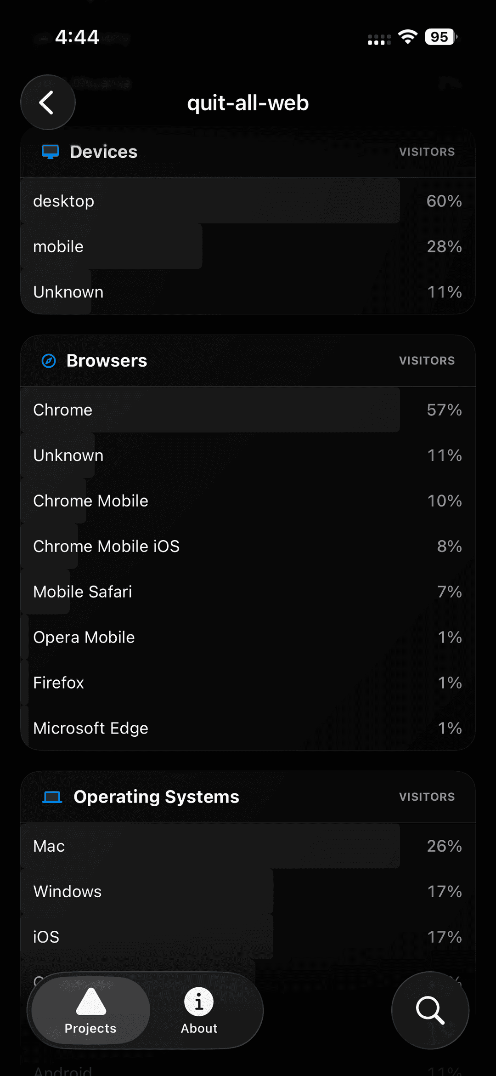Select the mobile devices row
Screen dimensions: 496x1076
248,246
